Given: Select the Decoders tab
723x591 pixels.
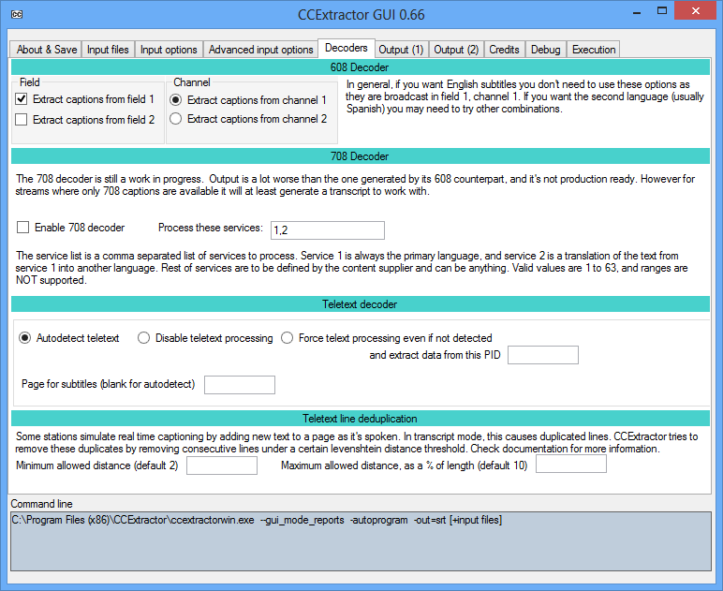Looking at the screenshot, I should coord(346,48).
